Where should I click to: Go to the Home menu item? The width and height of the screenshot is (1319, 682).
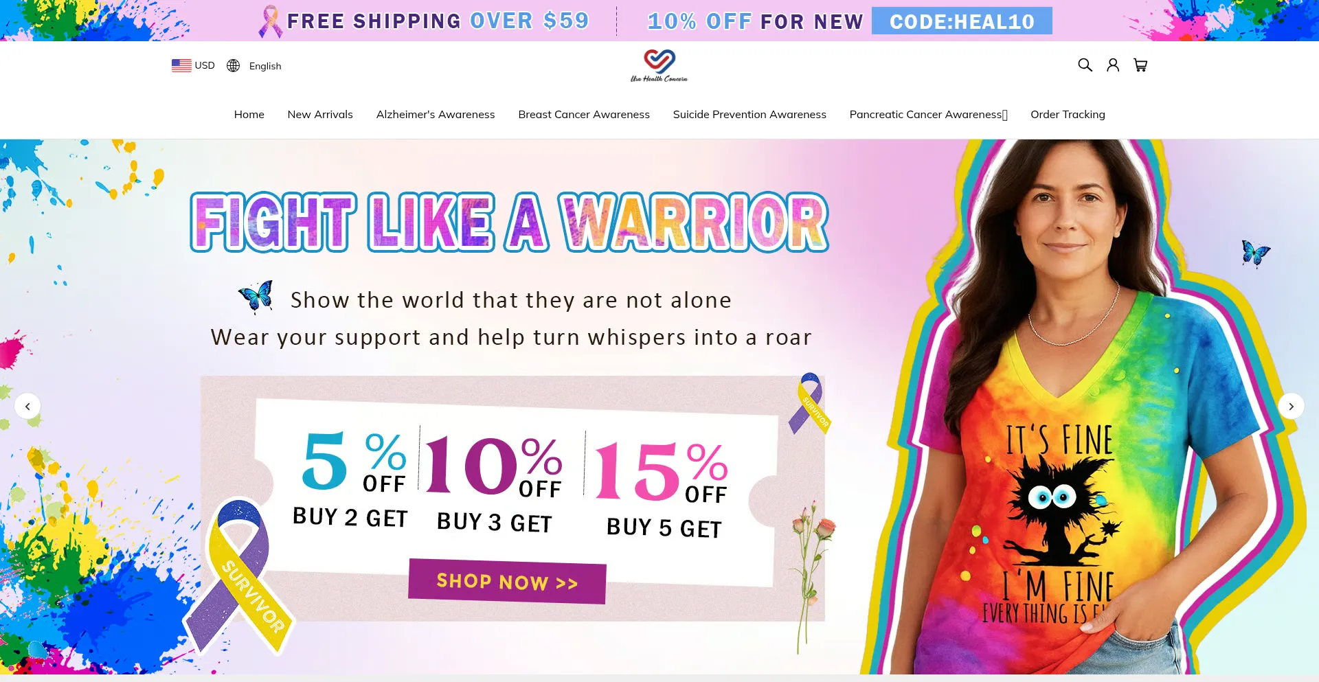coord(249,115)
